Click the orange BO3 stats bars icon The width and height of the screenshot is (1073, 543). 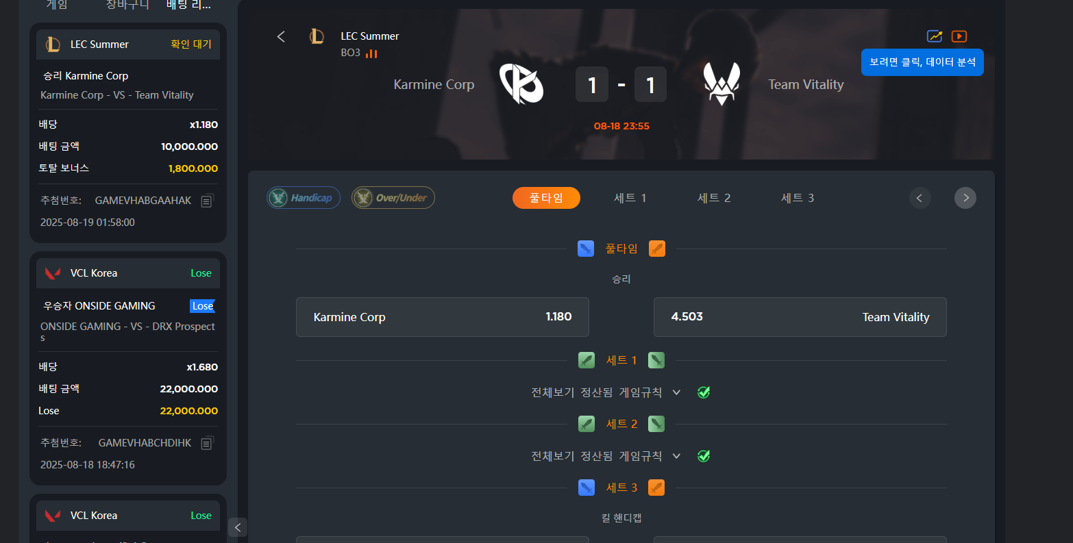[371, 53]
